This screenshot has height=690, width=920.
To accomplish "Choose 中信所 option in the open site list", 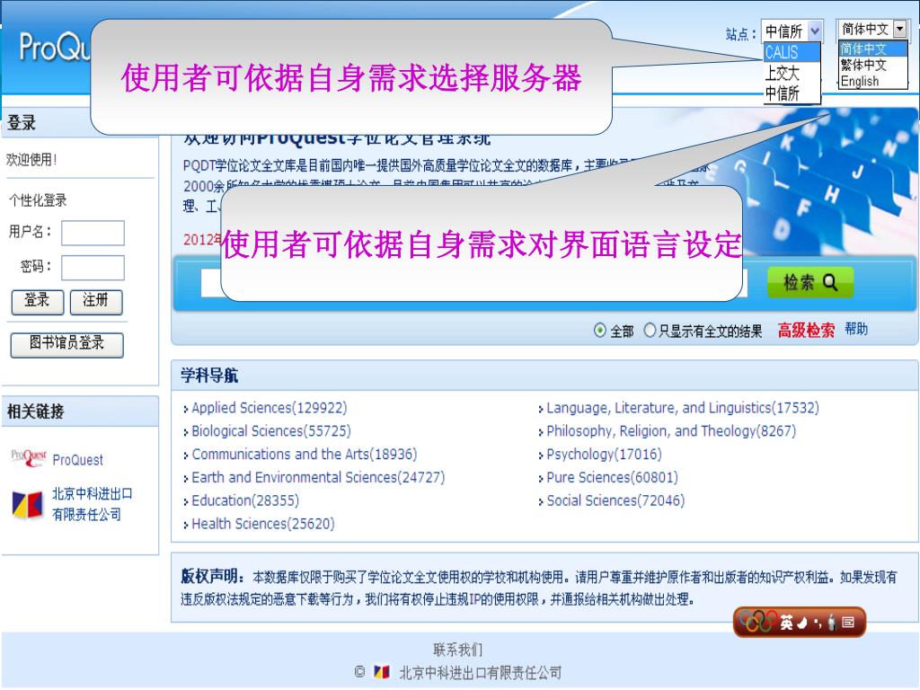I will click(792, 93).
